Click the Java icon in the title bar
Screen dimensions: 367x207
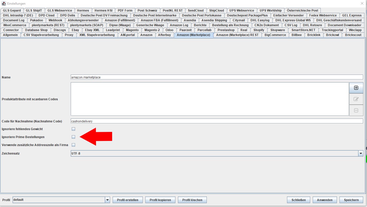pos(3,4)
